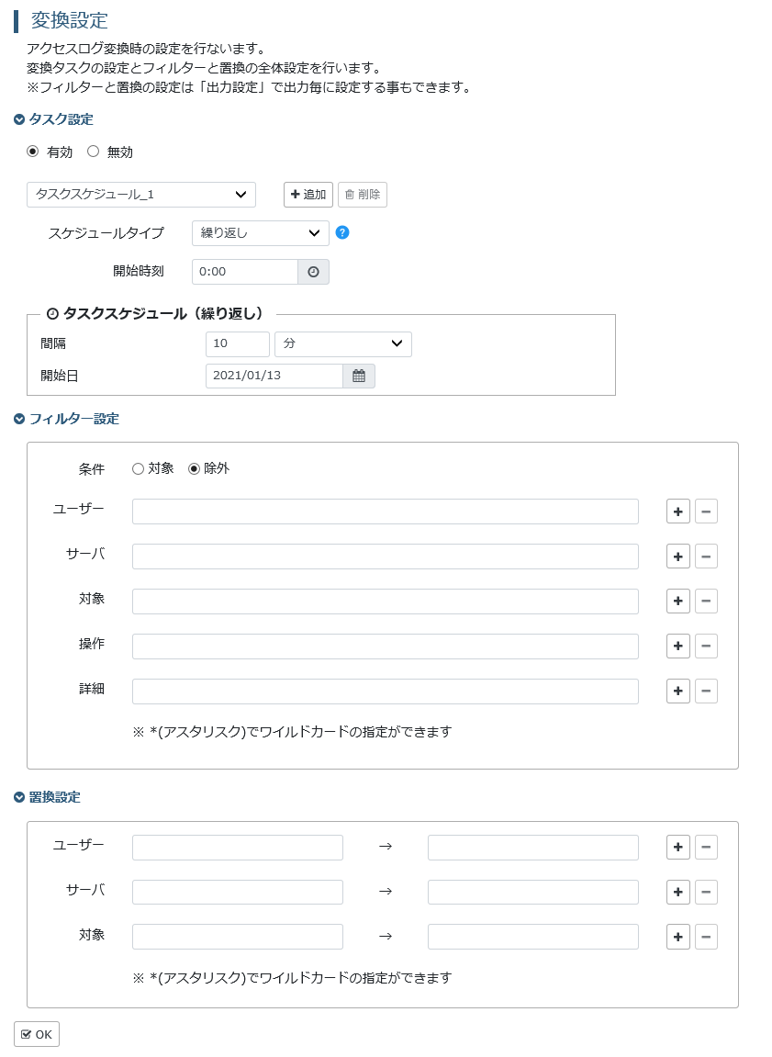Click the 対象 filter text field

pyautogui.click(x=386, y=602)
